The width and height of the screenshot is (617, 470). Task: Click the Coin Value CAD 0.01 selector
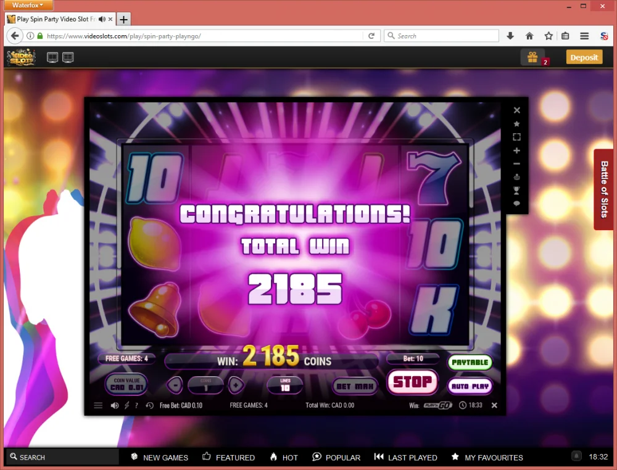(x=126, y=384)
